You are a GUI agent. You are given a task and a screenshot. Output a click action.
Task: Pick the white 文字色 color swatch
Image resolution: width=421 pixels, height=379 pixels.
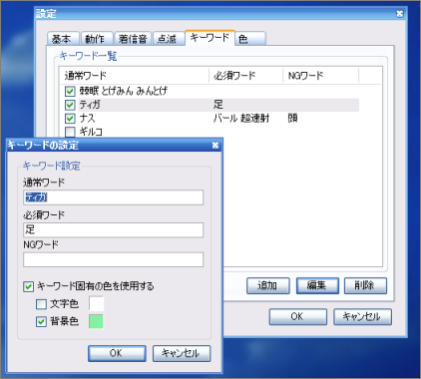click(x=96, y=303)
